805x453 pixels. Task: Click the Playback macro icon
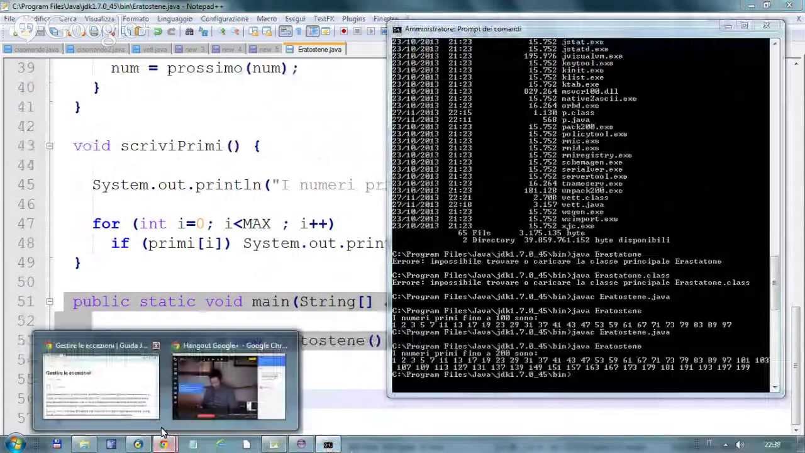[x=371, y=31]
